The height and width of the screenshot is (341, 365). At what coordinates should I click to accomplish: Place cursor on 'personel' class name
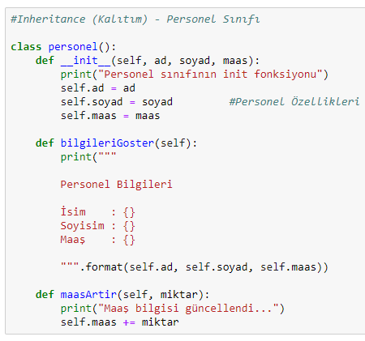(x=73, y=47)
